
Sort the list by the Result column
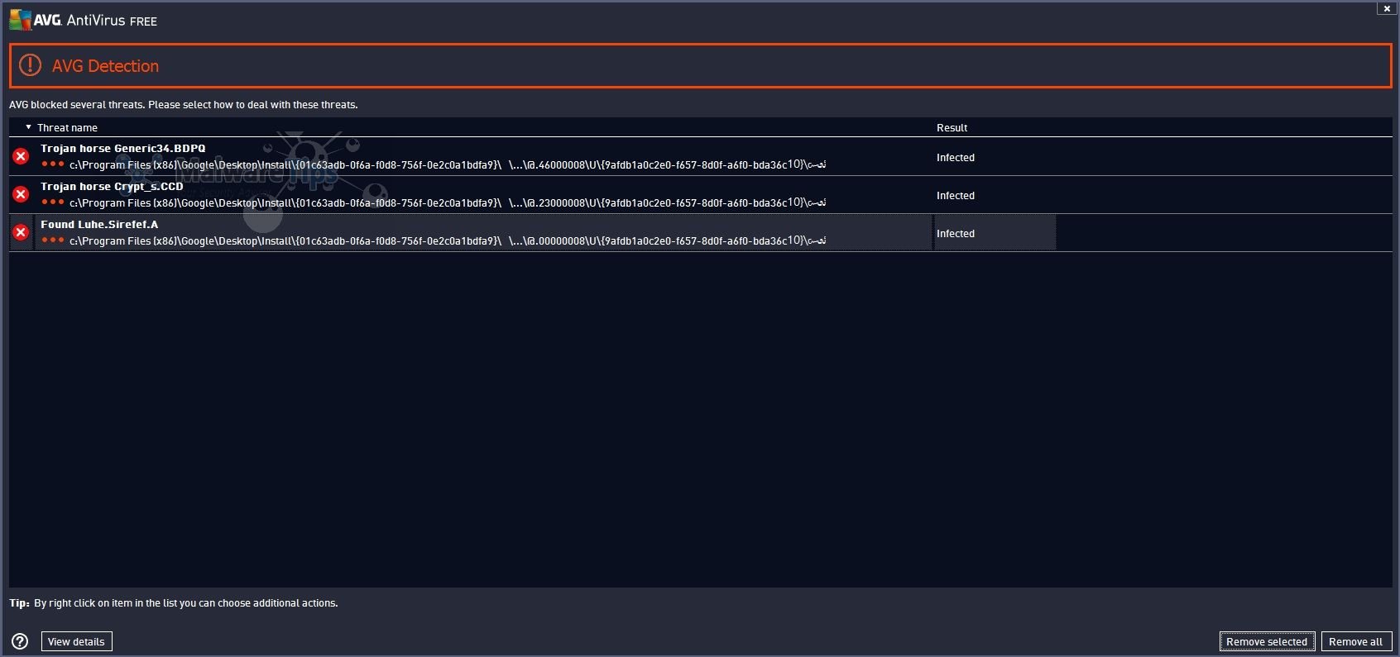[x=952, y=128]
